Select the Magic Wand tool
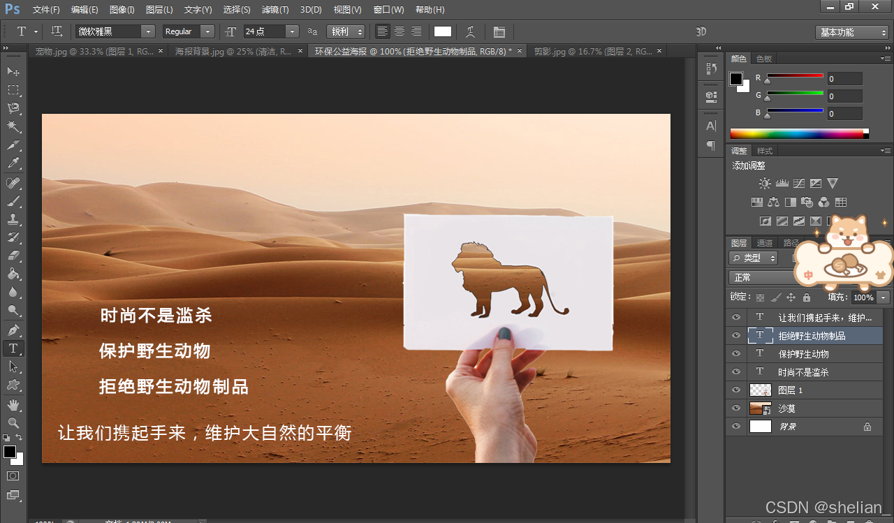894x523 pixels. pos(13,126)
